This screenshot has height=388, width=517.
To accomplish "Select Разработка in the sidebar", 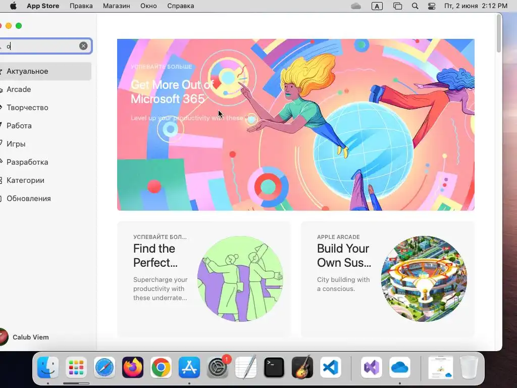I will [45, 162].
